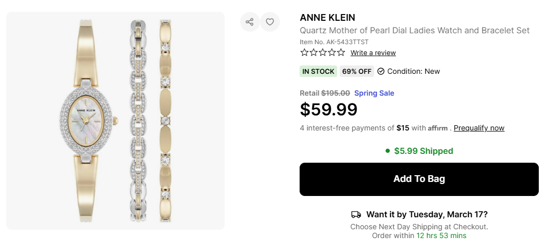
Task: Open the watch product image
Action: pyautogui.click(x=115, y=121)
